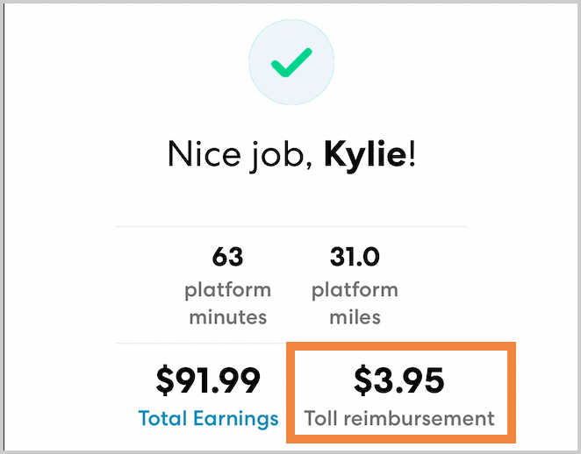Select the 63 minutes value
The width and height of the screenshot is (581, 454).
(228, 258)
